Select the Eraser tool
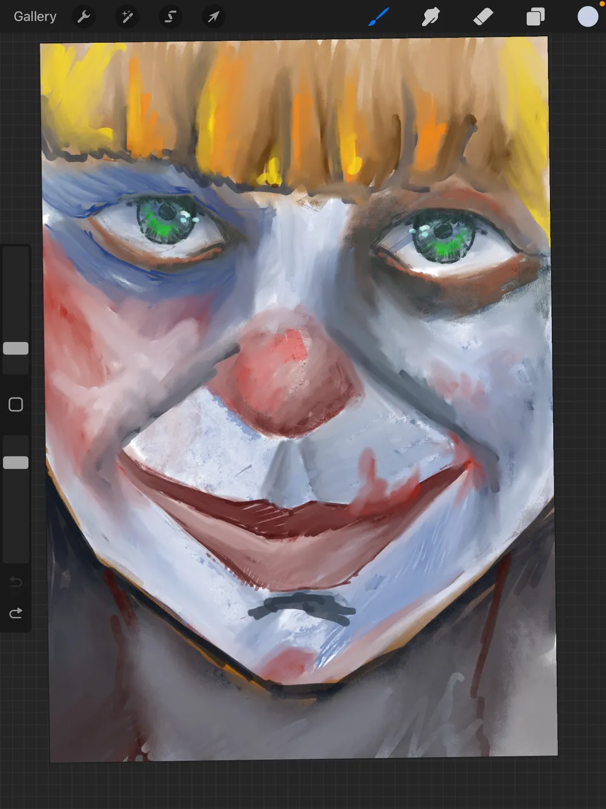 pyautogui.click(x=483, y=17)
